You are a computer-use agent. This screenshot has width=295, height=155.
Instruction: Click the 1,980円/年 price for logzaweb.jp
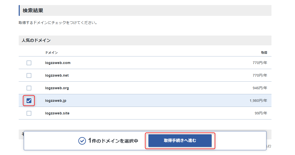[258, 101]
